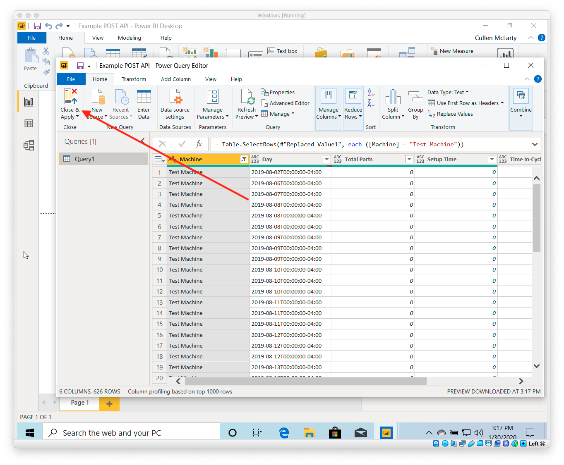The image size is (564, 465).
Task: Switch to Power Query Editor View tab
Action: pyautogui.click(x=211, y=79)
